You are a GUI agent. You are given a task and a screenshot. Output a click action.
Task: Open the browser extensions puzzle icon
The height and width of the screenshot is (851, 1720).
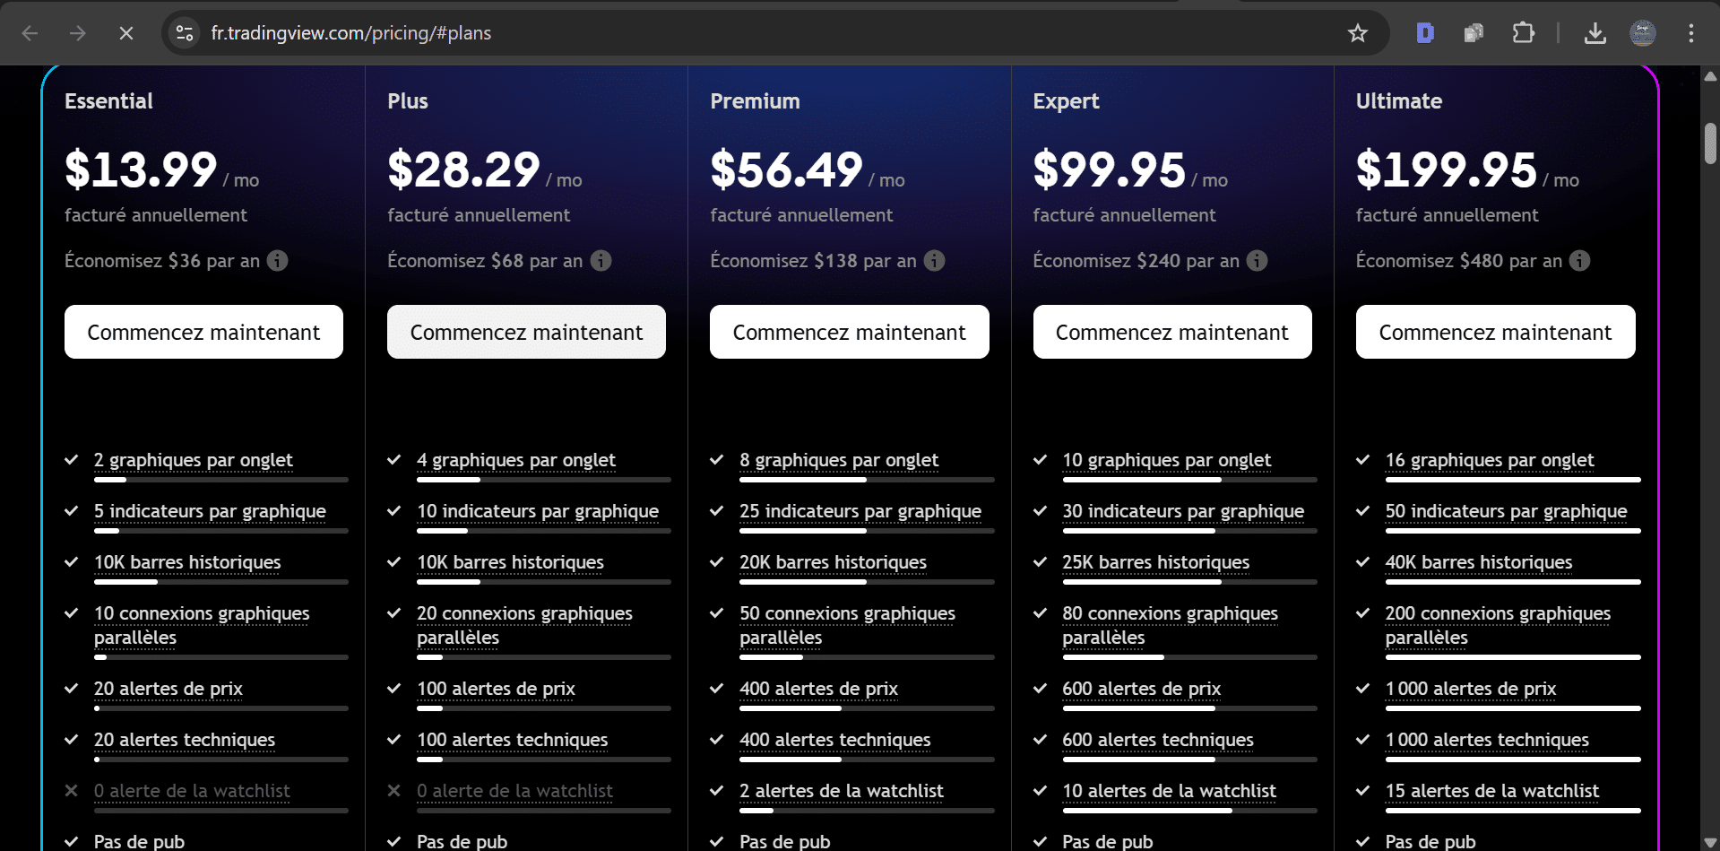(x=1523, y=33)
